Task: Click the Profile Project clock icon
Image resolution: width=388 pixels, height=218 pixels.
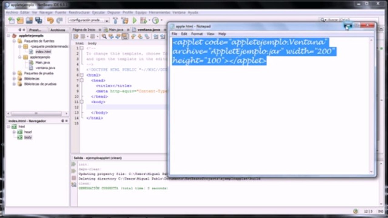Action: tap(156, 20)
